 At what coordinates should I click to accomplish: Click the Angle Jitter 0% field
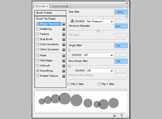(121, 46)
